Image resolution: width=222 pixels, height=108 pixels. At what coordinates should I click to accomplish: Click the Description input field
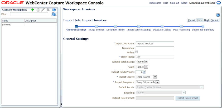pos(155,48)
